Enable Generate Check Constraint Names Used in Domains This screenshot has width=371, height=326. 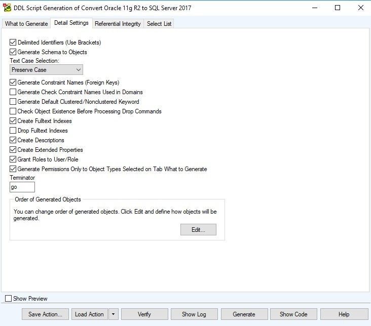[13, 92]
